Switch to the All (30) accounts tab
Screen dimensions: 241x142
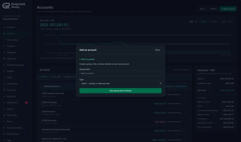[x=44, y=77]
